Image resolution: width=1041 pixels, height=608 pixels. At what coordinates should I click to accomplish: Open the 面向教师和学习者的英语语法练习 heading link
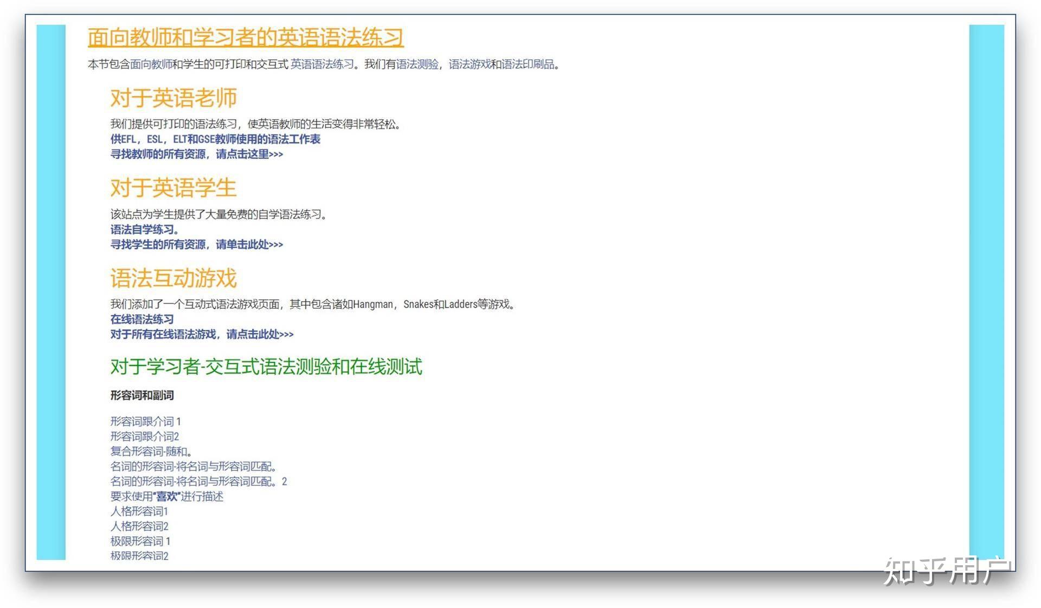tap(245, 38)
